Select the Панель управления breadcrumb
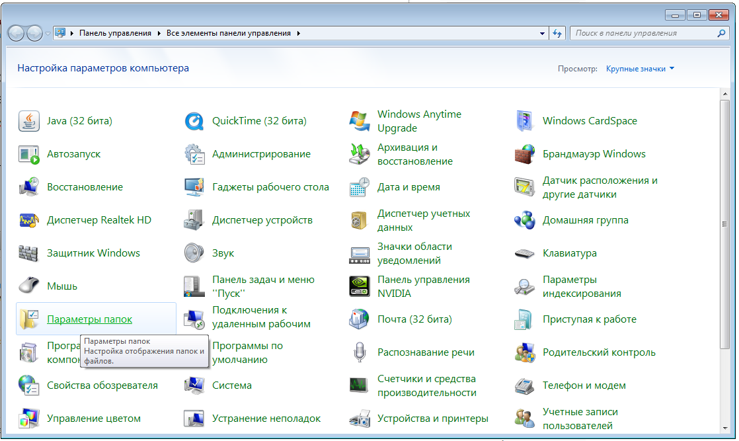 tap(115, 34)
